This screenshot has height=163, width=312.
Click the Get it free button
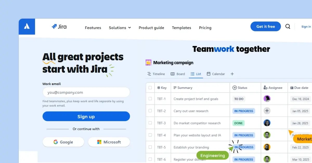266,26
